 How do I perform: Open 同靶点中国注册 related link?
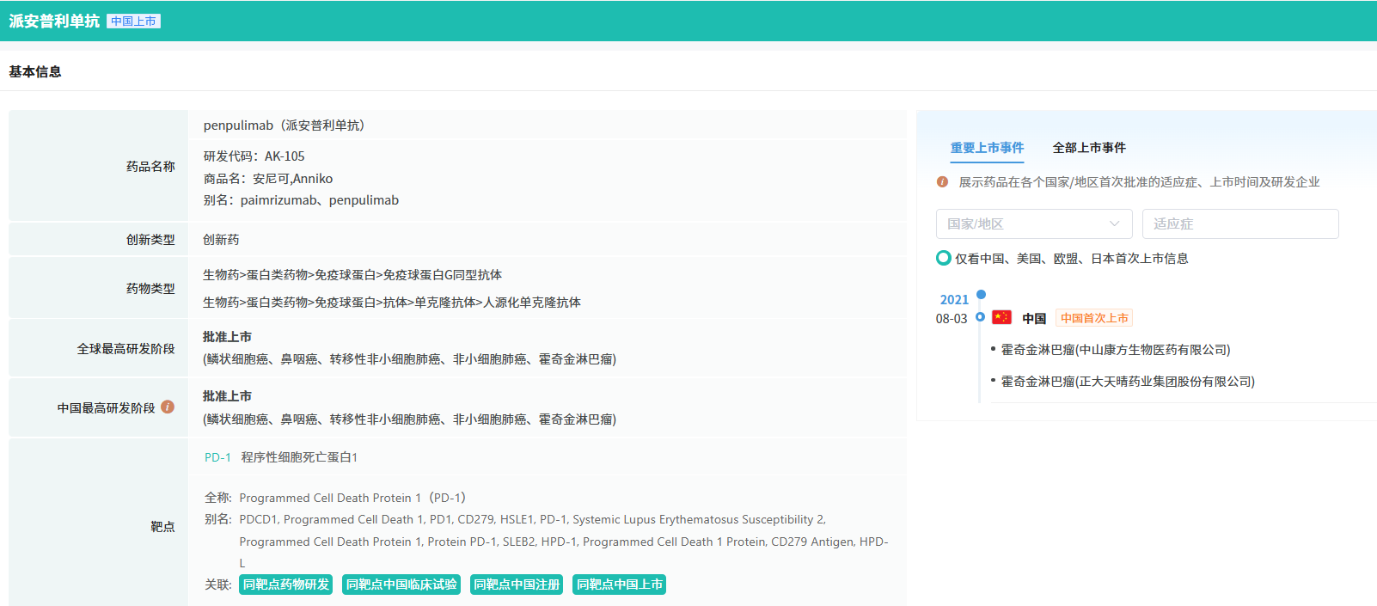(x=517, y=585)
